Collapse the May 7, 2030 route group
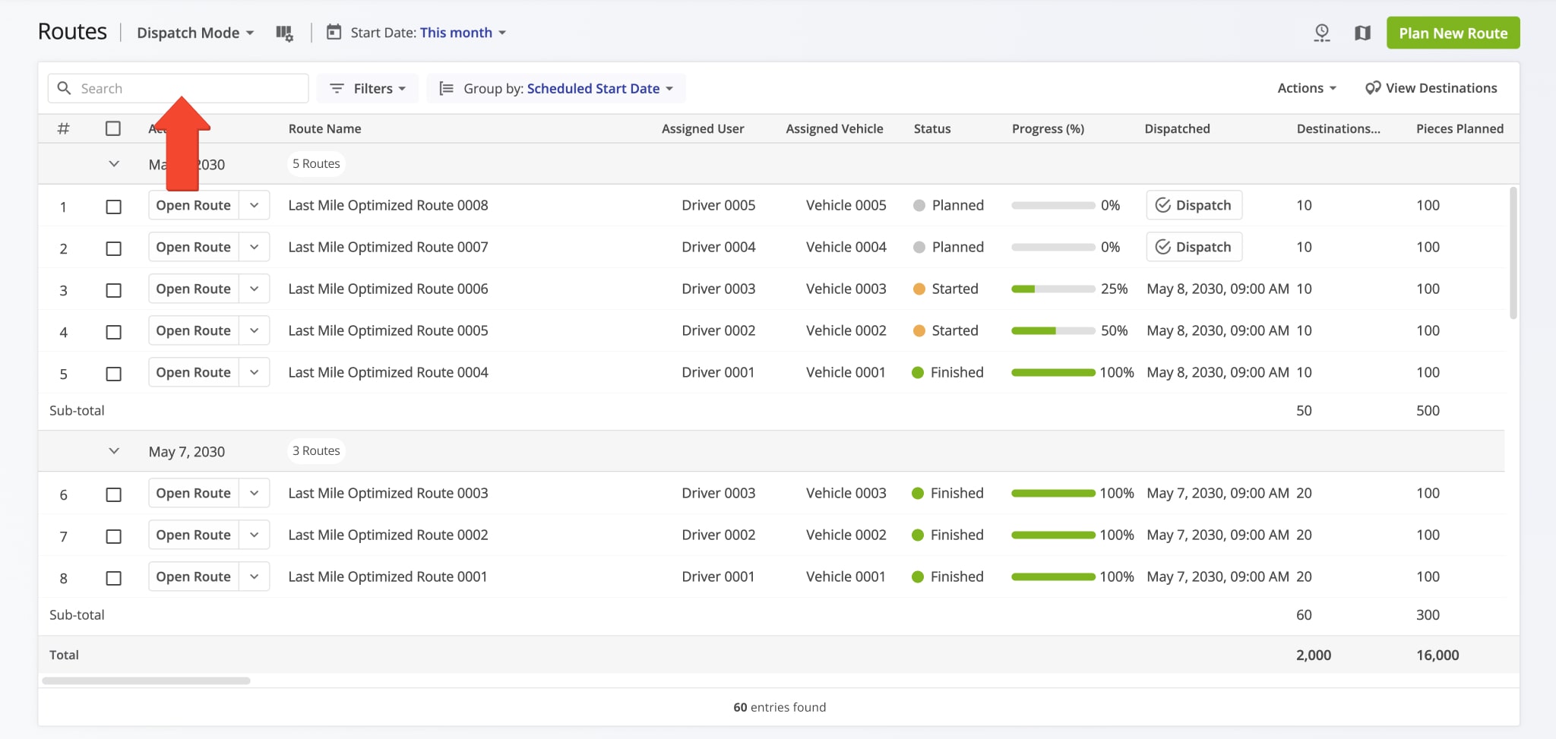Image resolution: width=1556 pixels, height=739 pixels. (114, 451)
